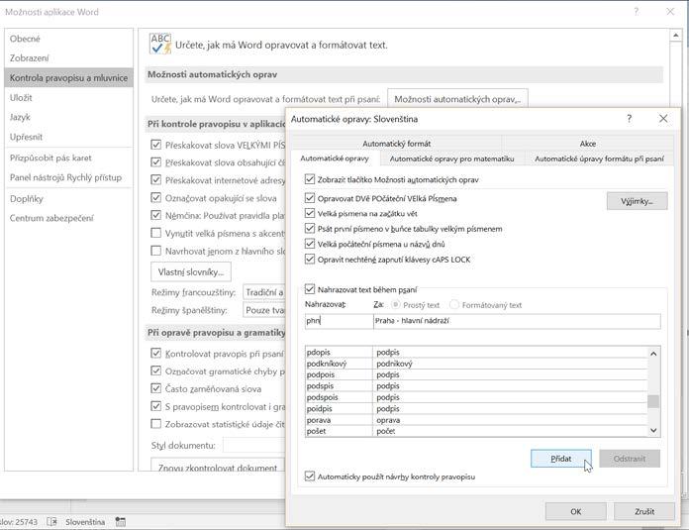Screen dimensions: 689x530
Task: Select the podkníkový list entry
Action: pos(476,364)
